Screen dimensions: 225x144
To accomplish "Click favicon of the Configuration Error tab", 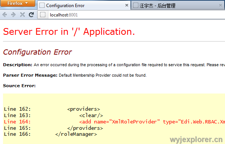I will [42, 6].
